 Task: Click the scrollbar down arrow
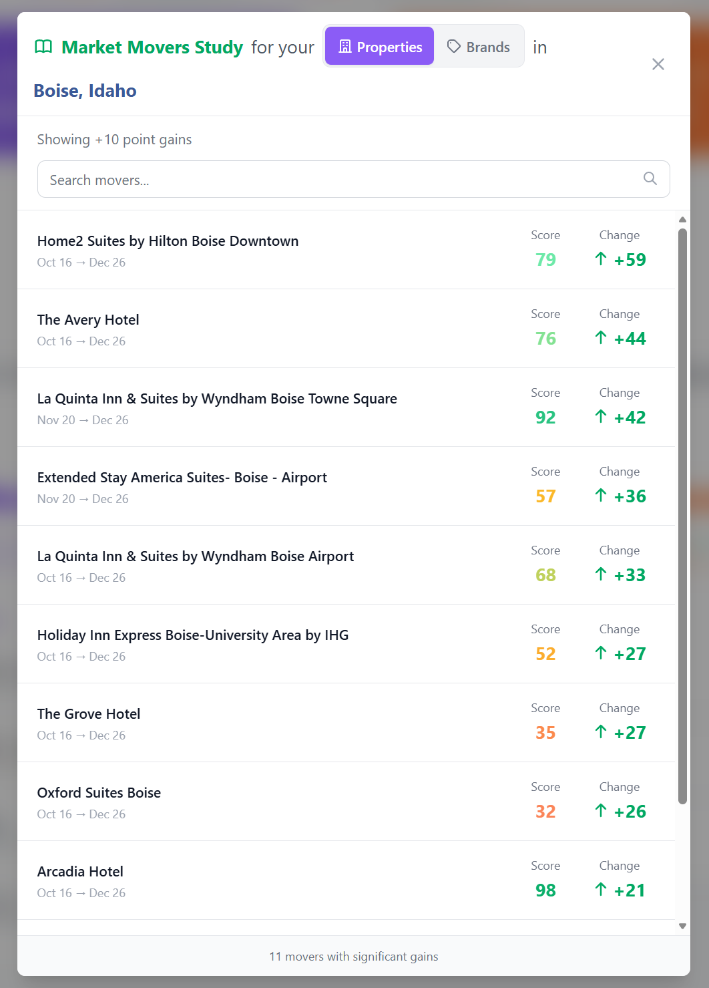pos(682,926)
